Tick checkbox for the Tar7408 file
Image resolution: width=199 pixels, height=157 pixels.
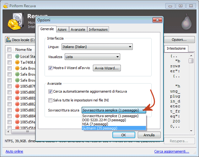point(9,62)
